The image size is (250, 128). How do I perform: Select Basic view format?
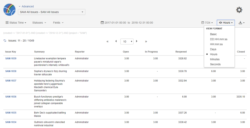213,34
